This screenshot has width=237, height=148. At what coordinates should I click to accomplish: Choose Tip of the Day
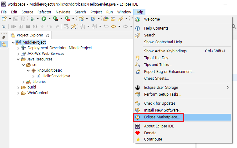pos(183,58)
